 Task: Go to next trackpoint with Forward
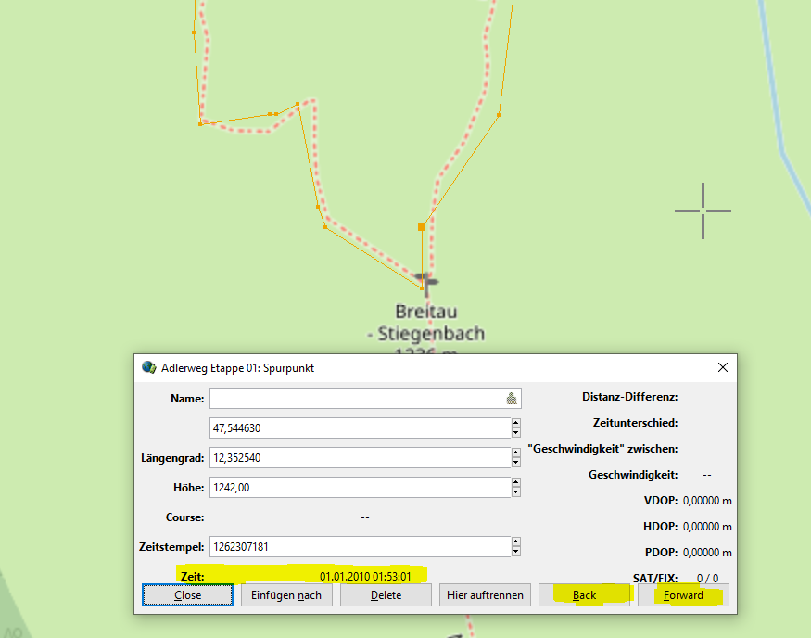click(x=683, y=595)
